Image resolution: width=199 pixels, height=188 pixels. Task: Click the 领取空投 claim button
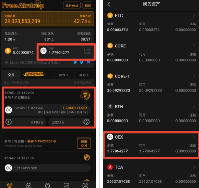[84, 143]
